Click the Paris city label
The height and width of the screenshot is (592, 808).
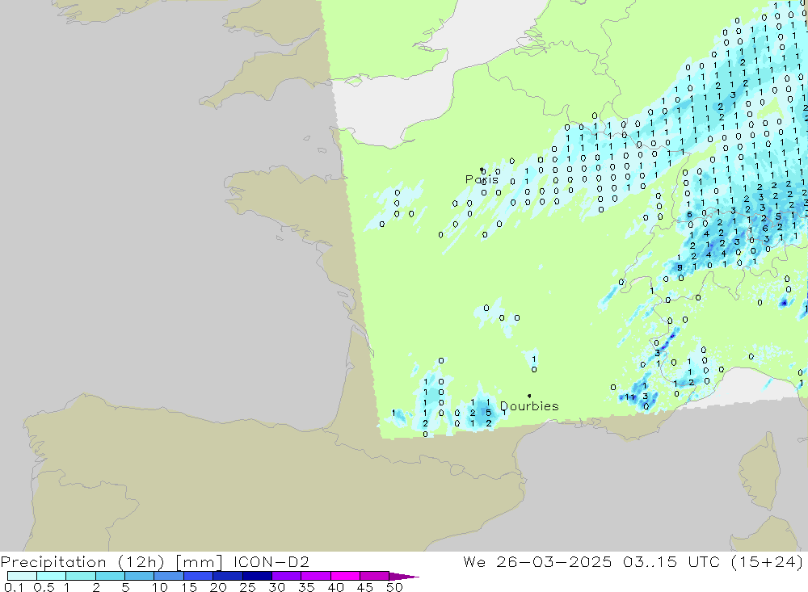point(482,179)
